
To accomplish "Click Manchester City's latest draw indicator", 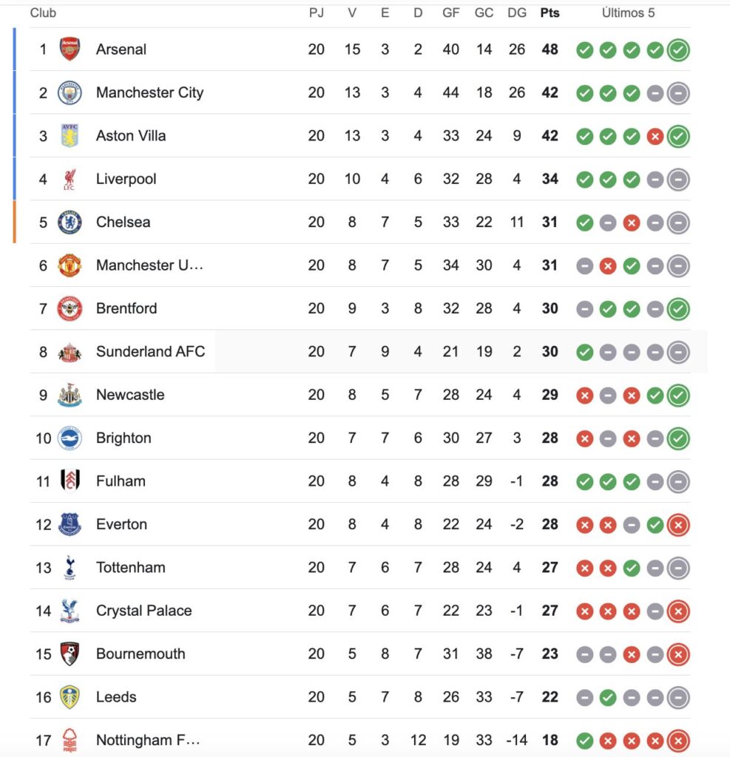I will pos(678,93).
